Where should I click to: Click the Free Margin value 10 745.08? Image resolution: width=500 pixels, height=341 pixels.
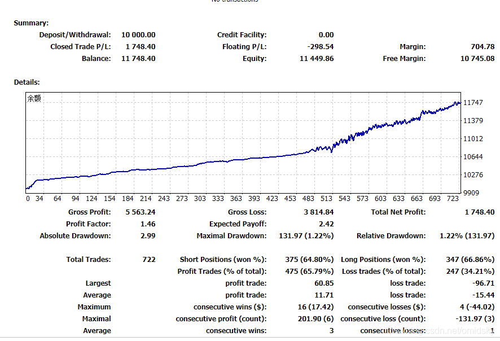477,58
